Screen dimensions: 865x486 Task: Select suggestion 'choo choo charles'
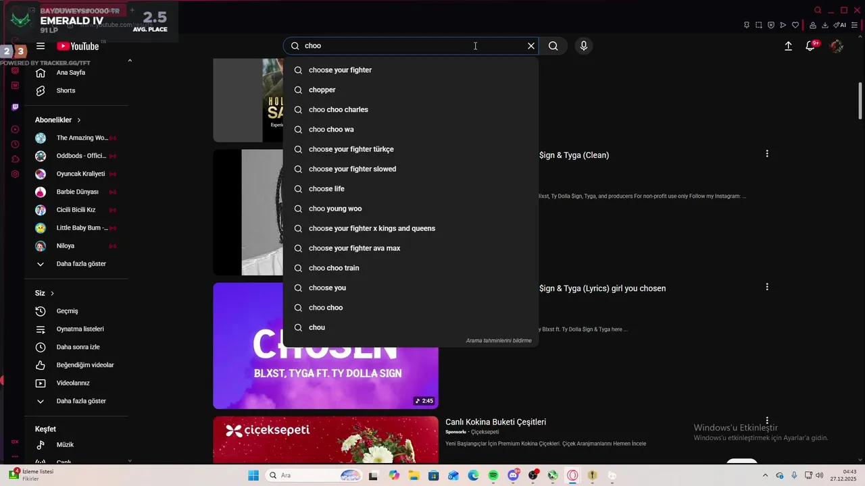[411, 109]
